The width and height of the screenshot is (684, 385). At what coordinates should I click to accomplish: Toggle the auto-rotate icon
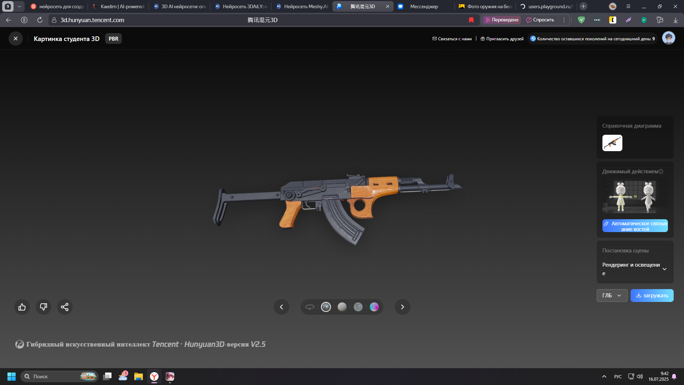pos(310,307)
